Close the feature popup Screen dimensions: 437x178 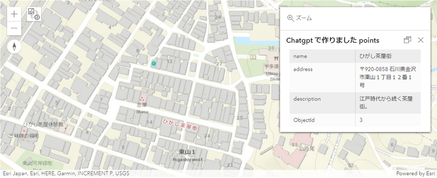[420, 40]
